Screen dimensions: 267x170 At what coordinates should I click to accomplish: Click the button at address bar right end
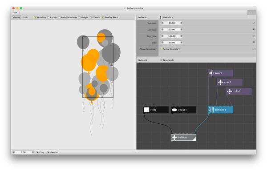(x=251, y=13)
